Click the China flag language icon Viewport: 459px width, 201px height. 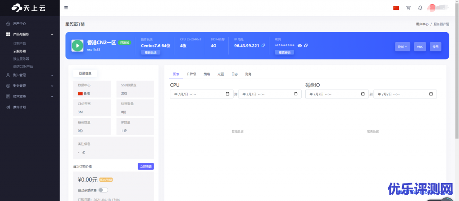pyautogui.click(x=396, y=8)
